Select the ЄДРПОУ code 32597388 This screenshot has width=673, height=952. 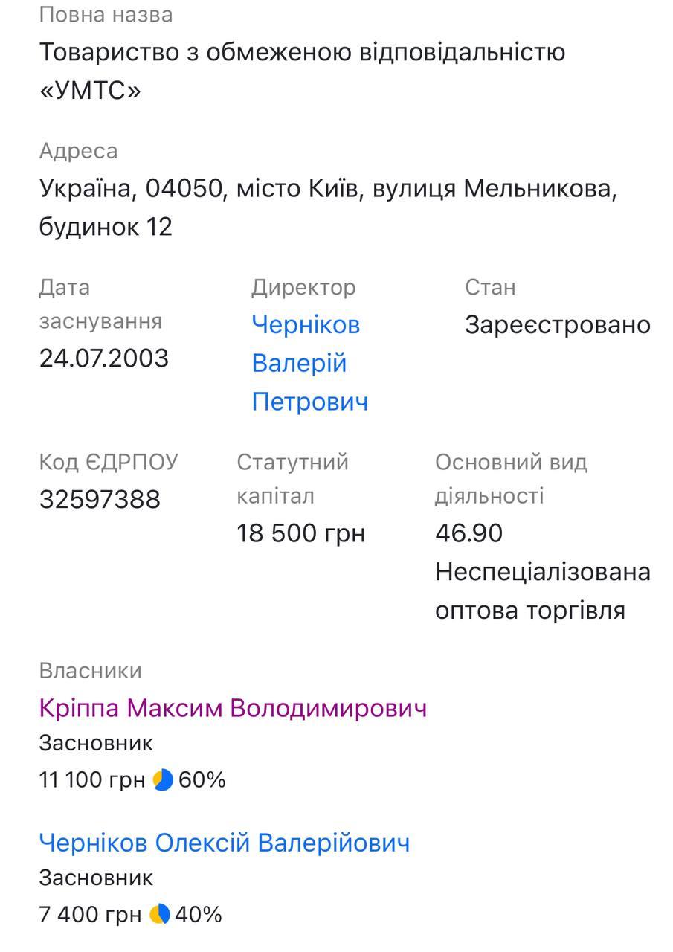coord(100,499)
